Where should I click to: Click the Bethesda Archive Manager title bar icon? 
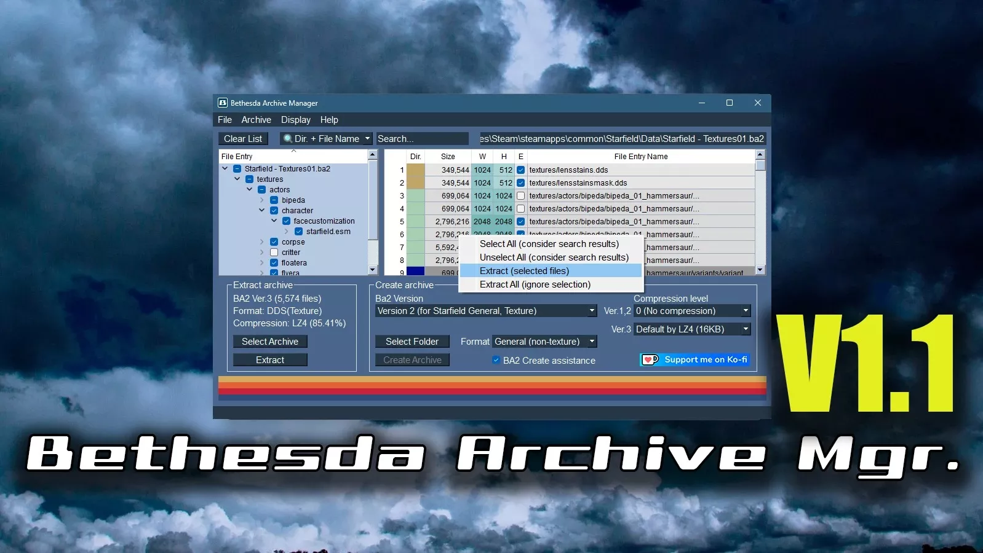click(223, 103)
